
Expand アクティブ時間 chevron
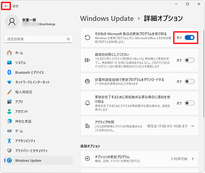(x=193, y=126)
